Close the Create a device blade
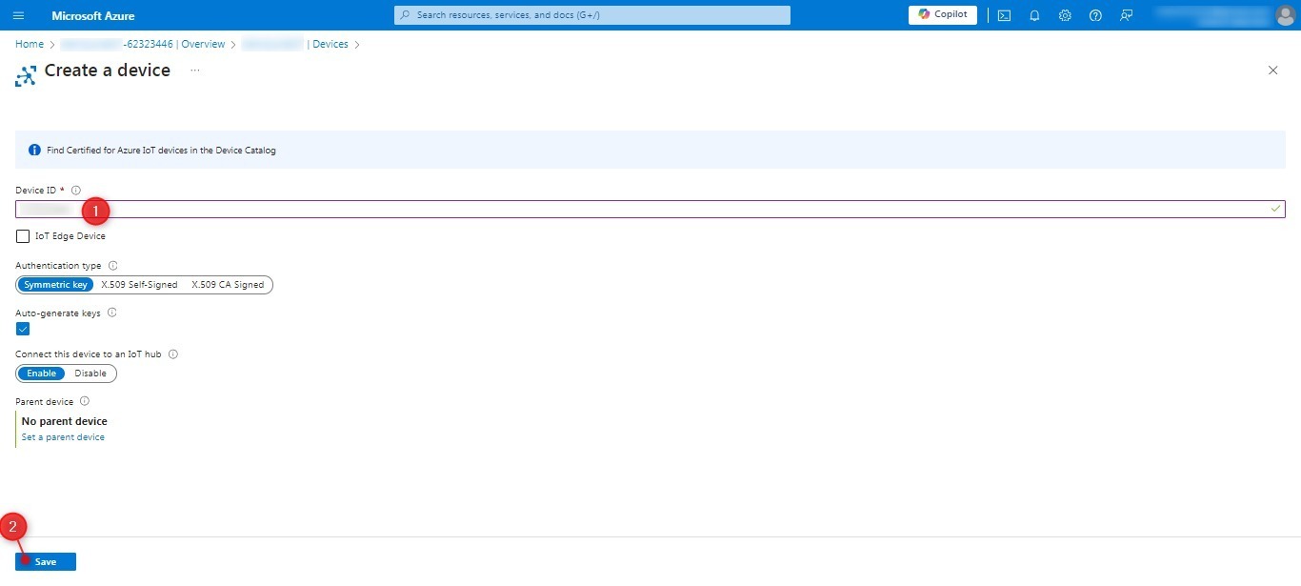Viewport: 1301px width, 586px height. pyautogui.click(x=1273, y=71)
